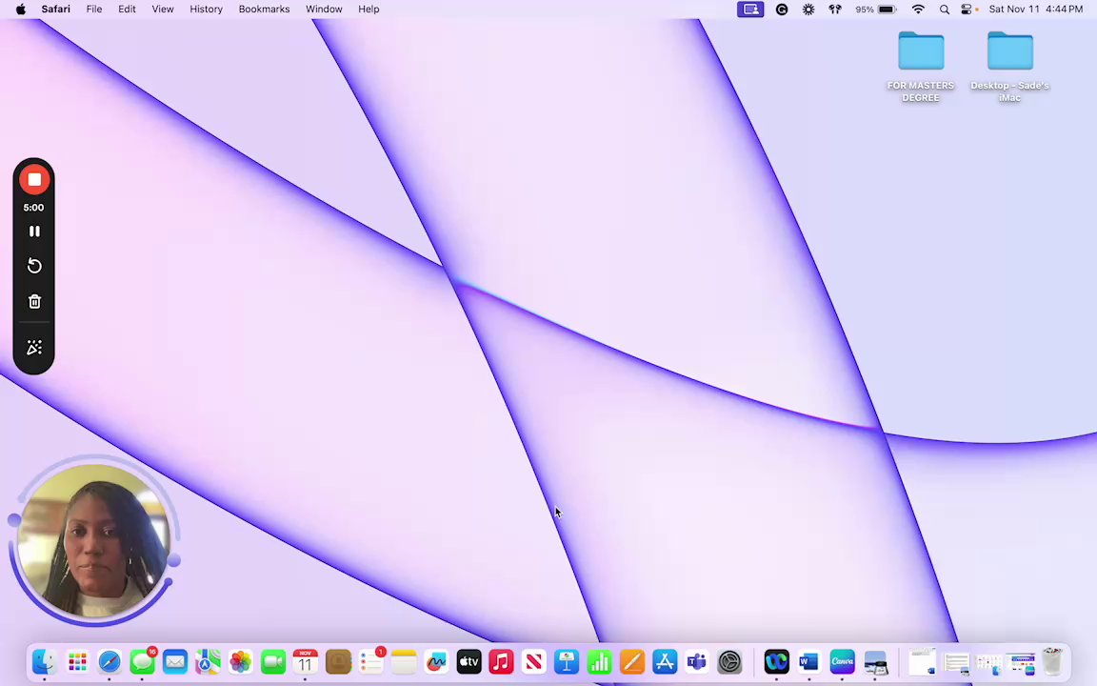Open System Settings from the Dock
Image resolution: width=1097 pixels, height=686 pixels.
(729, 661)
